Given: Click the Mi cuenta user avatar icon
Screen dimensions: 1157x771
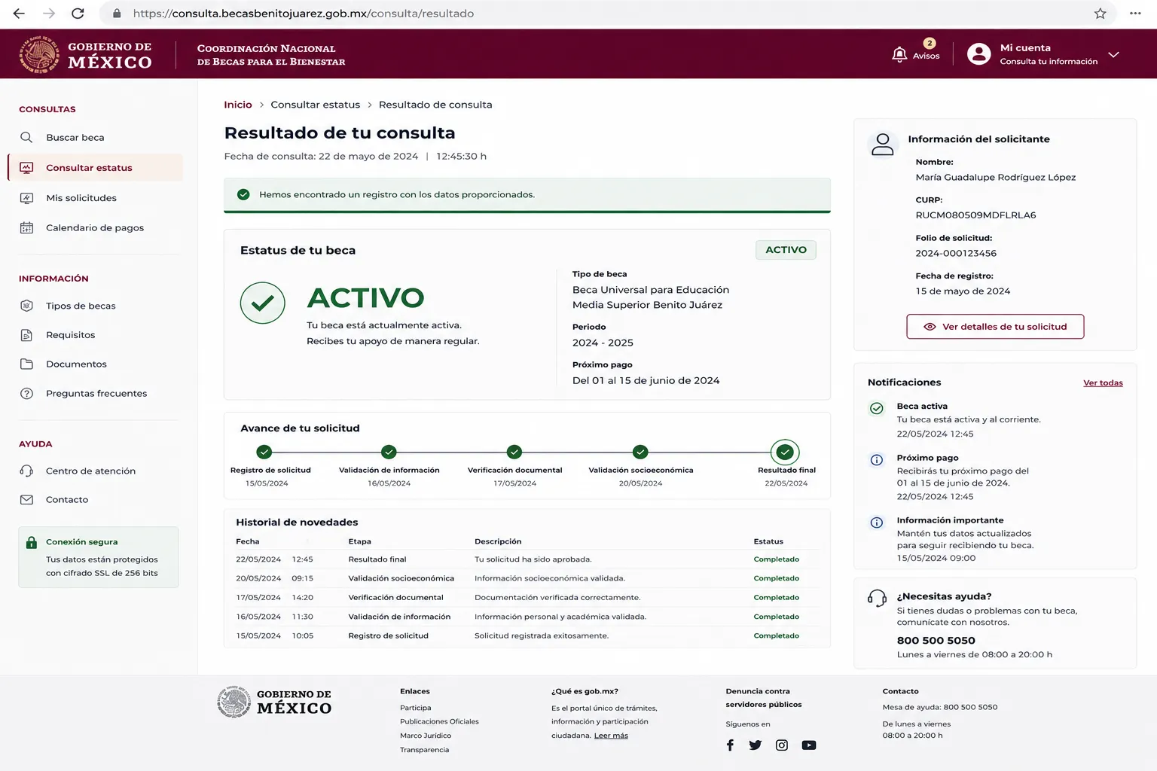Looking at the screenshot, I should 978,53.
